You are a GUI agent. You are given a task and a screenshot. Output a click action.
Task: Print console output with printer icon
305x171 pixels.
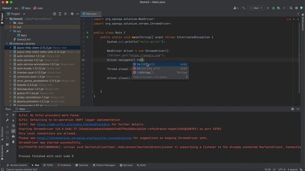pos(13,136)
